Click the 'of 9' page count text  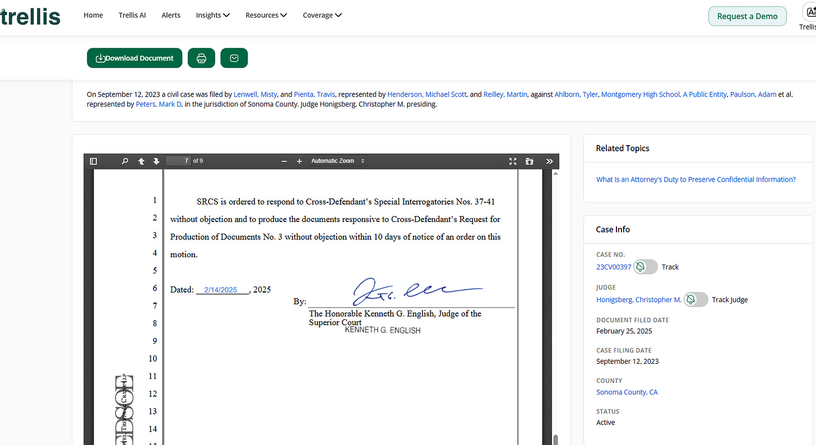(198, 161)
